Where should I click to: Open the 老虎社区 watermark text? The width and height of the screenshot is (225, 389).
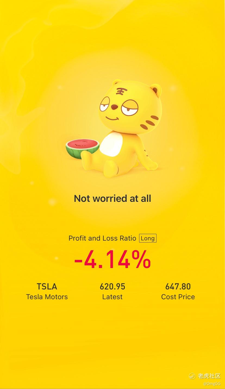(x=209, y=376)
